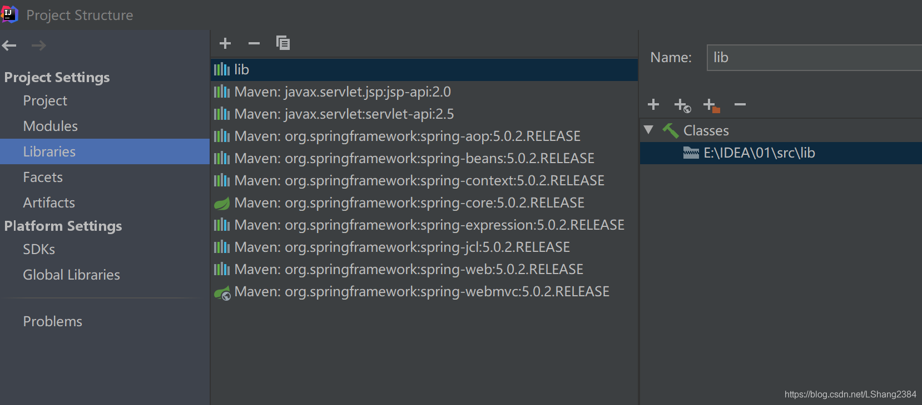The height and width of the screenshot is (405, 922).
Task: Select Maven spring-context:5.0.2.RELEASE library
Action: tap(424, 180)
